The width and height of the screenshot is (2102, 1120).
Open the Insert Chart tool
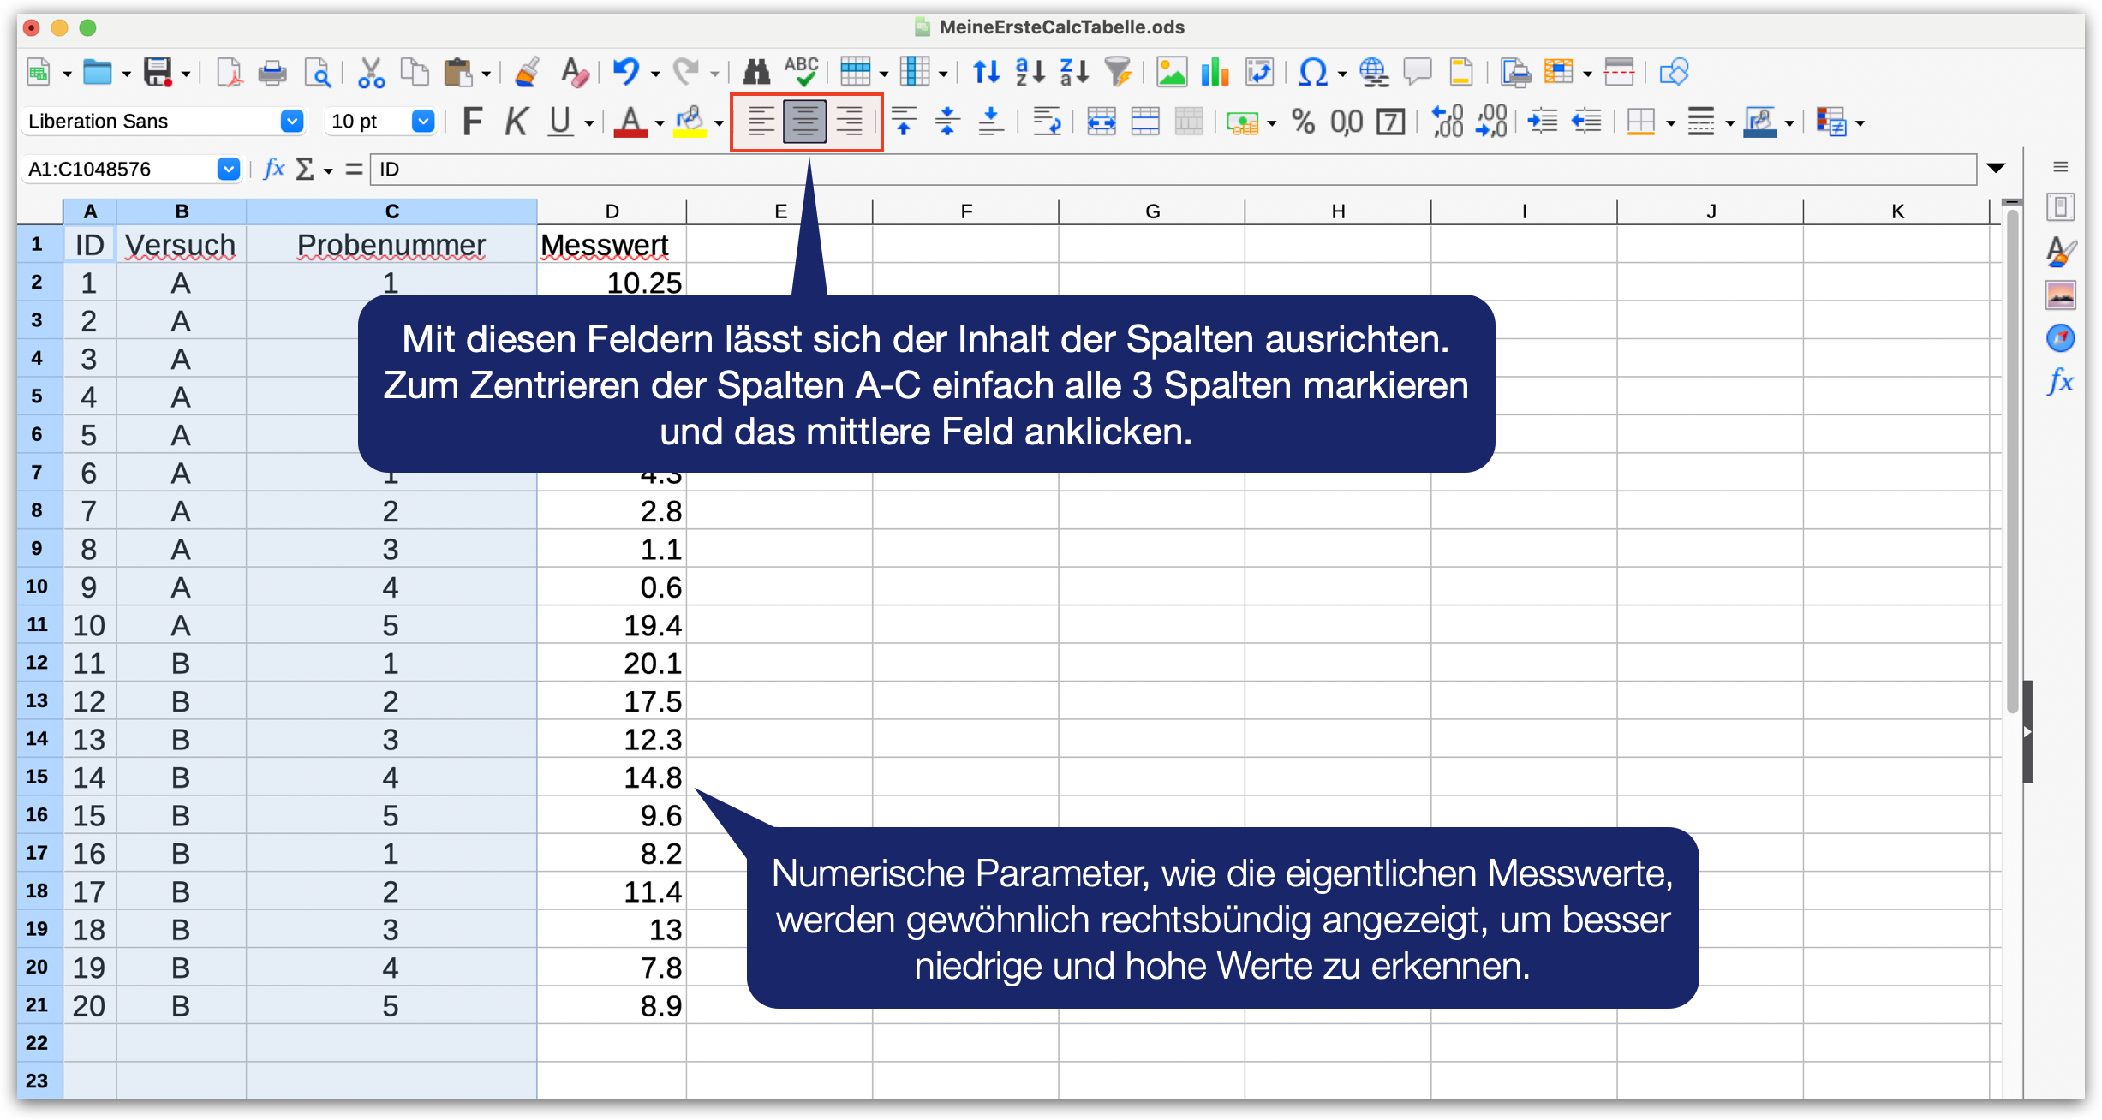[x=1214, y=72]
